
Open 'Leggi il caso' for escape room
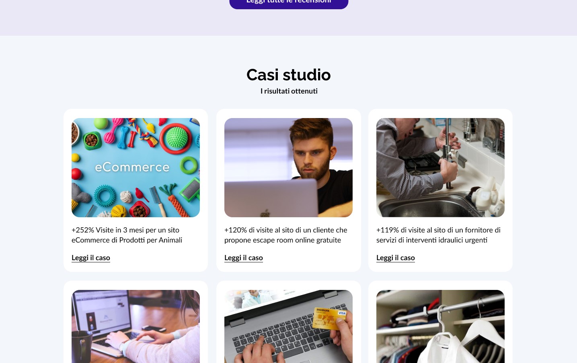click(x=244, y=258)
